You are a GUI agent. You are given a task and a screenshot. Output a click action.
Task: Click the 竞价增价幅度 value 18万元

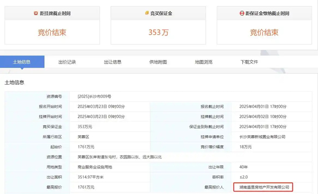click(245, 147)
